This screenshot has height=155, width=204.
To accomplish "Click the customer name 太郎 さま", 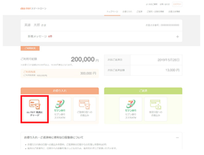I will coord(40,25).
